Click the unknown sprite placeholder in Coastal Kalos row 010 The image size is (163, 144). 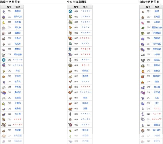click(x=4, y=60)
